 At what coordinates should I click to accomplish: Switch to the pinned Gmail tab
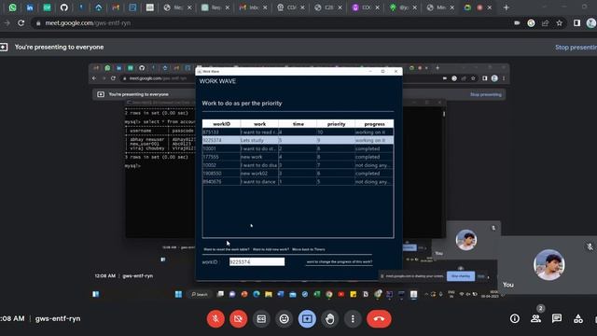coord(116,7)
